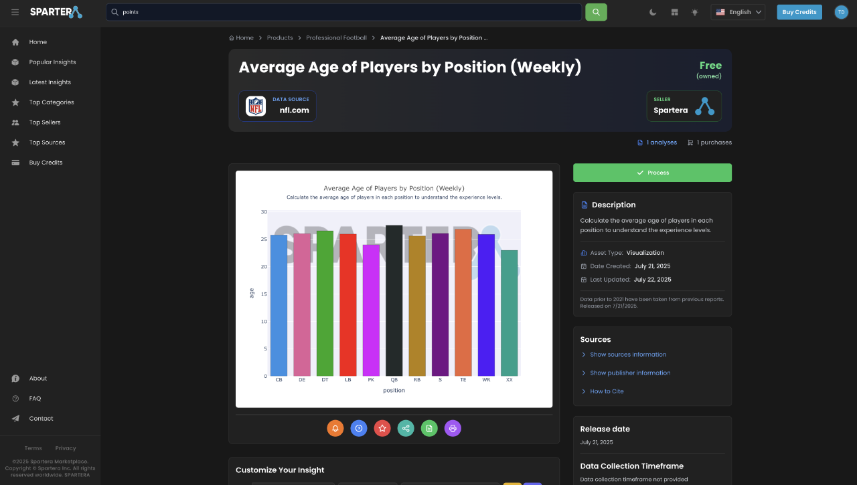Click the yellow color swatch under Customize Your Insight
857x485 pixels.
(x=512, y=483)
